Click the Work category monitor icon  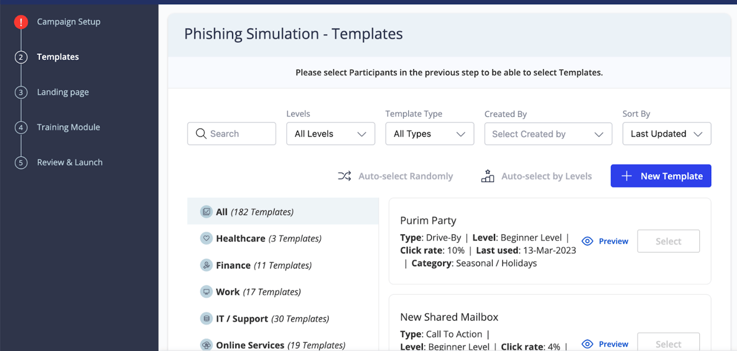pos(206,292)
